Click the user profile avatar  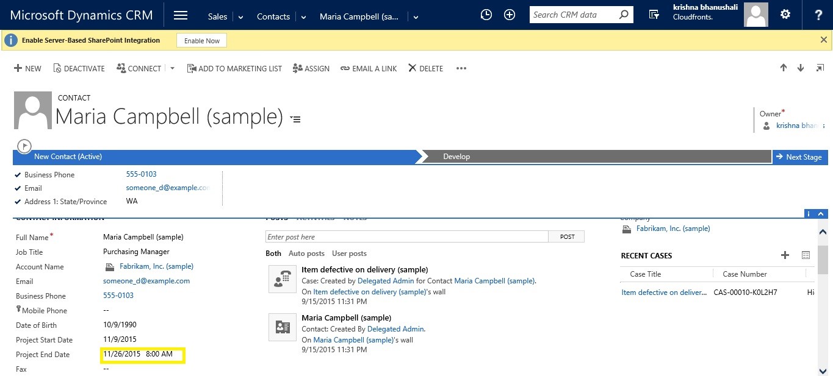tap(756, 15)
